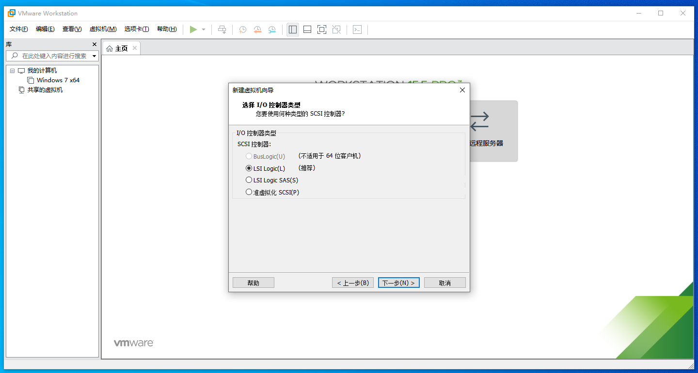
Task: Select the 准虚拟化 SCSI(P) radio button
Action: coord(249,192)
